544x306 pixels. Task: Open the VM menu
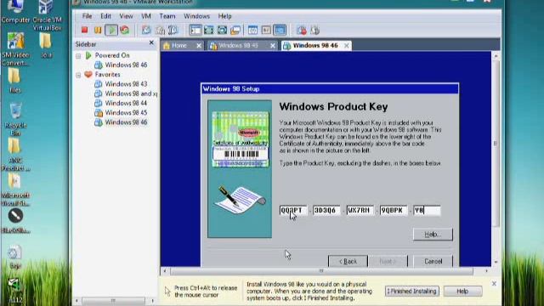(x=146, y=16)
